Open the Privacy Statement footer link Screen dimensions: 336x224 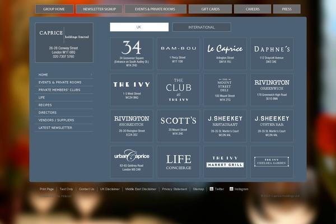[174, 189]
